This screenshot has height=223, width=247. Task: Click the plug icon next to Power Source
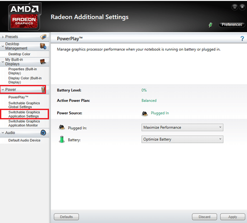point(145,113)
